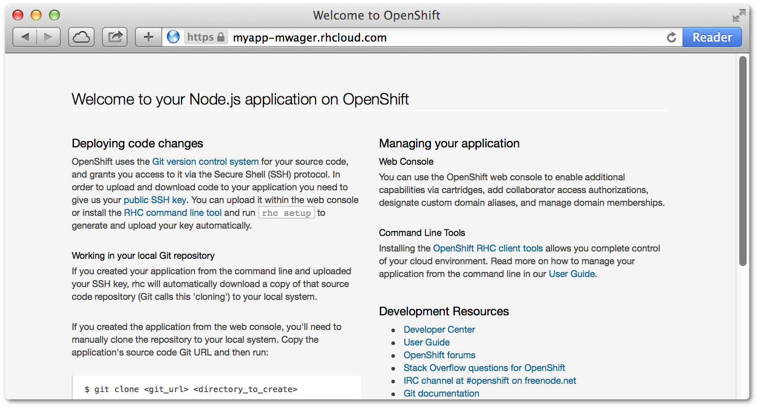Open IRC channel at #openshift link
The image size is (758, 408).
[x=490, y=381]
